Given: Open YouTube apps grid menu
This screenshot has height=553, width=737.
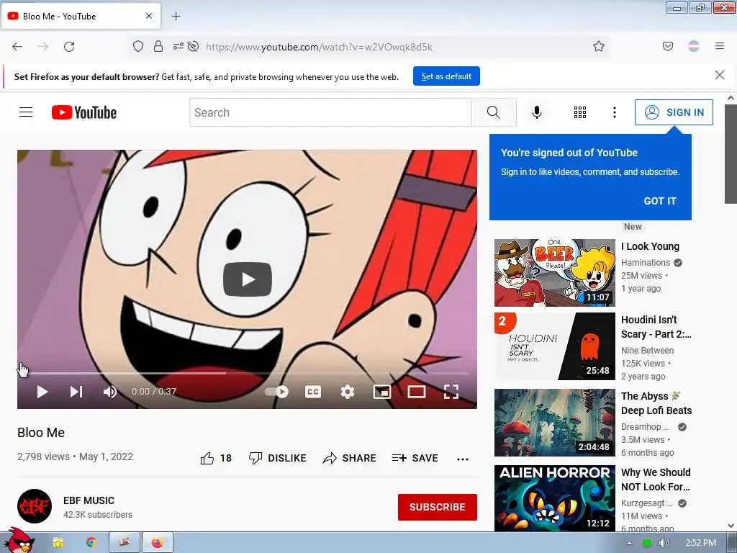Looking at the screenshot, I should tap(579, 112).
